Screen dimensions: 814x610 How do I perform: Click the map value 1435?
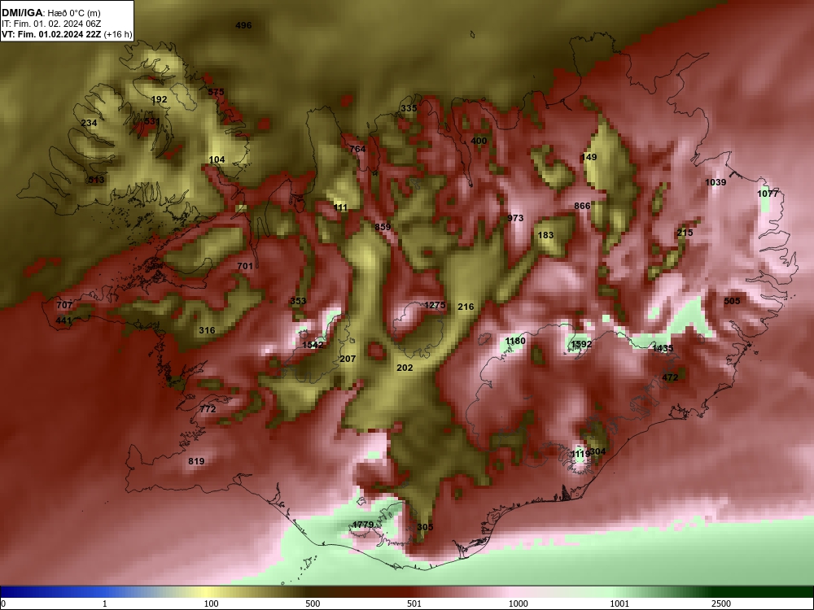coord(663,348)
